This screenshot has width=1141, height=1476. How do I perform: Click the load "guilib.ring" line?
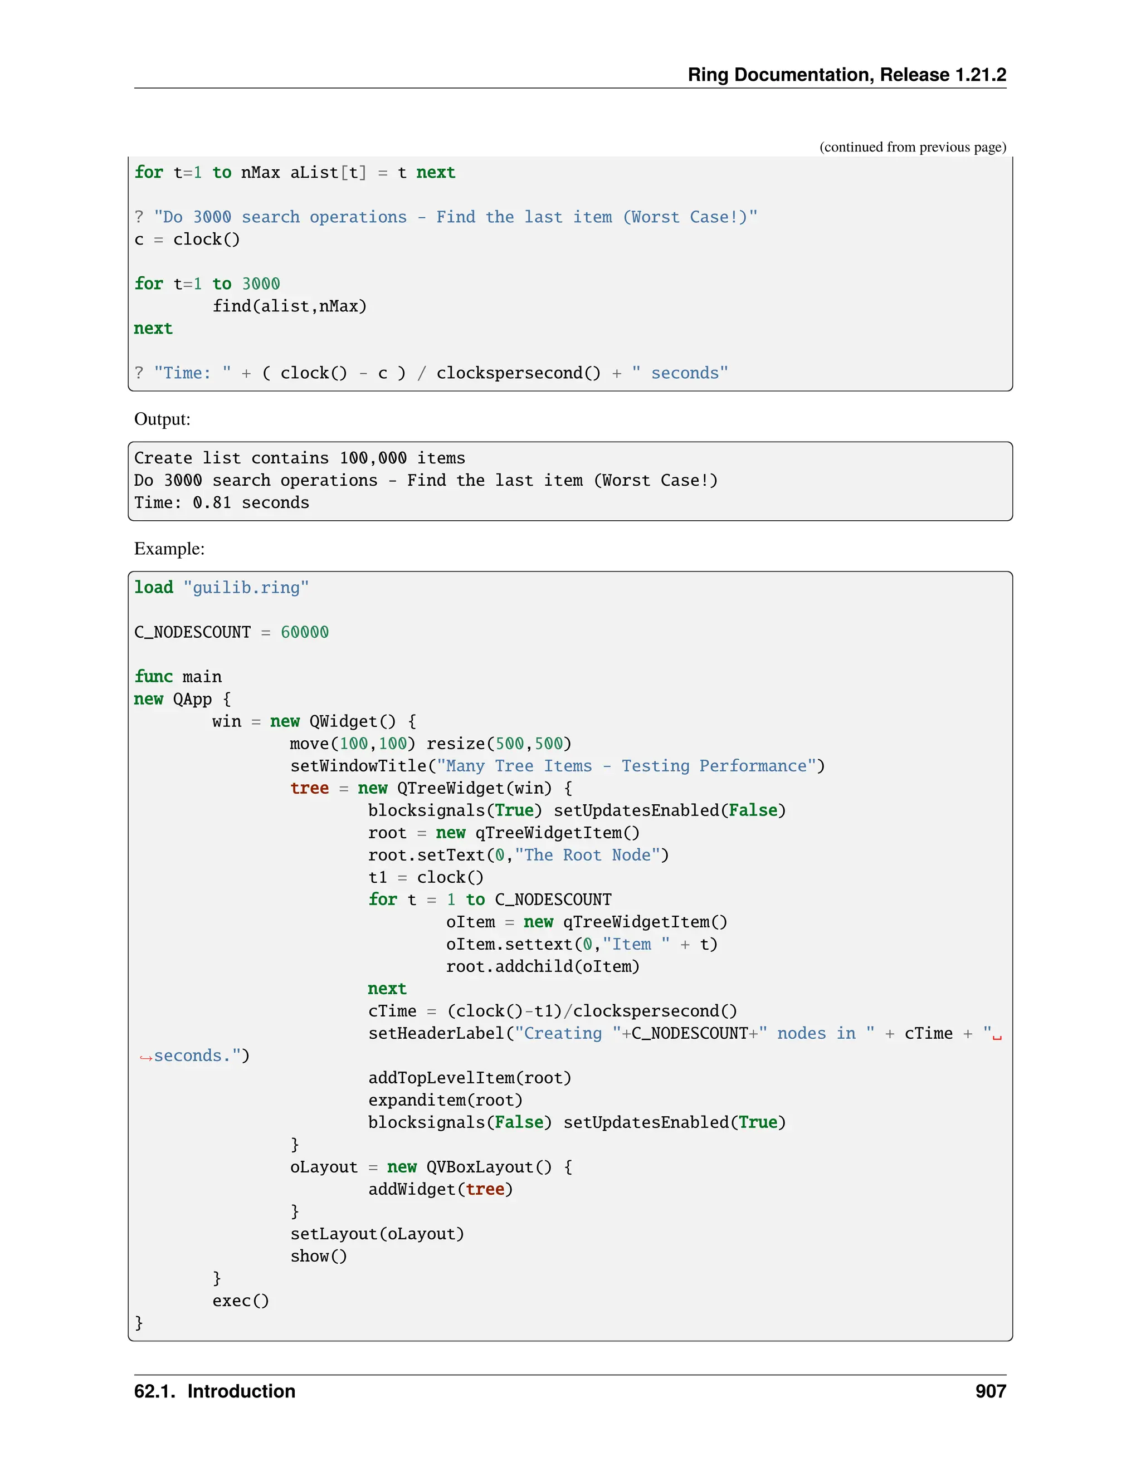coord(221,587)
